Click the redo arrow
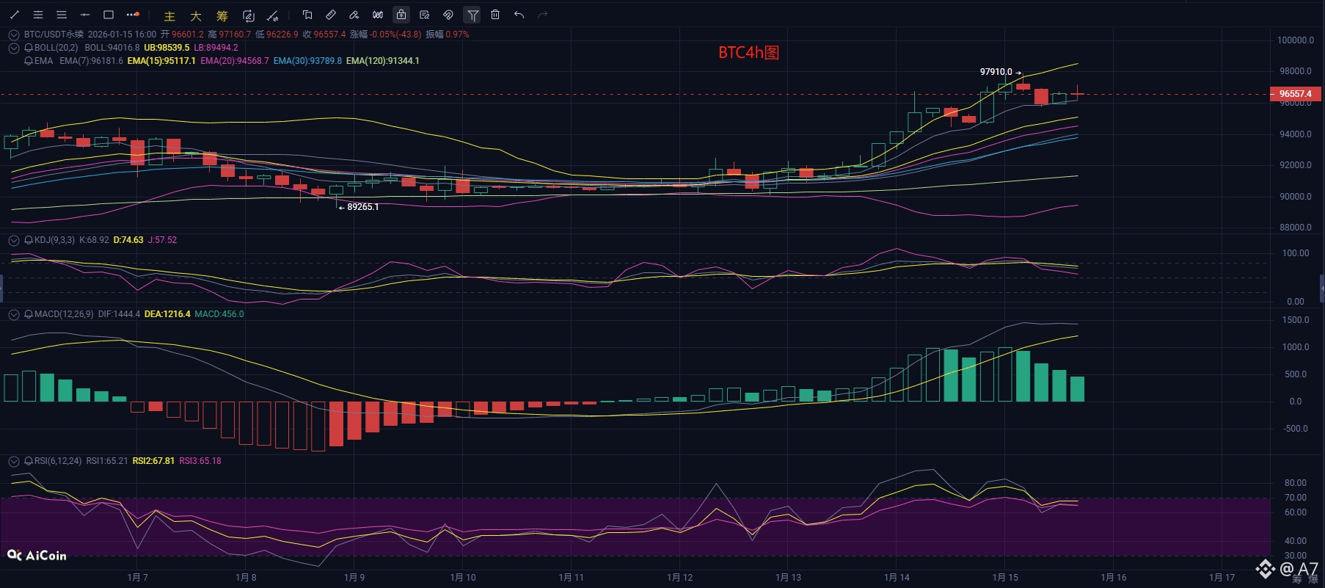Screen dimensions: 1325x588 tap(542, 15)
